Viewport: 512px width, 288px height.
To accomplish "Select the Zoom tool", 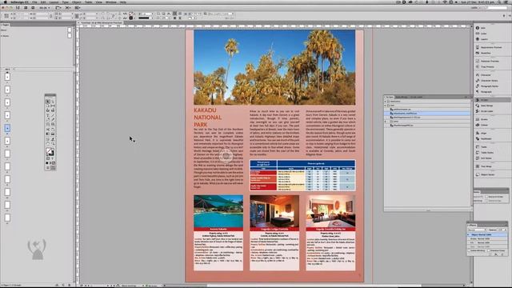I will coord(53,143).
